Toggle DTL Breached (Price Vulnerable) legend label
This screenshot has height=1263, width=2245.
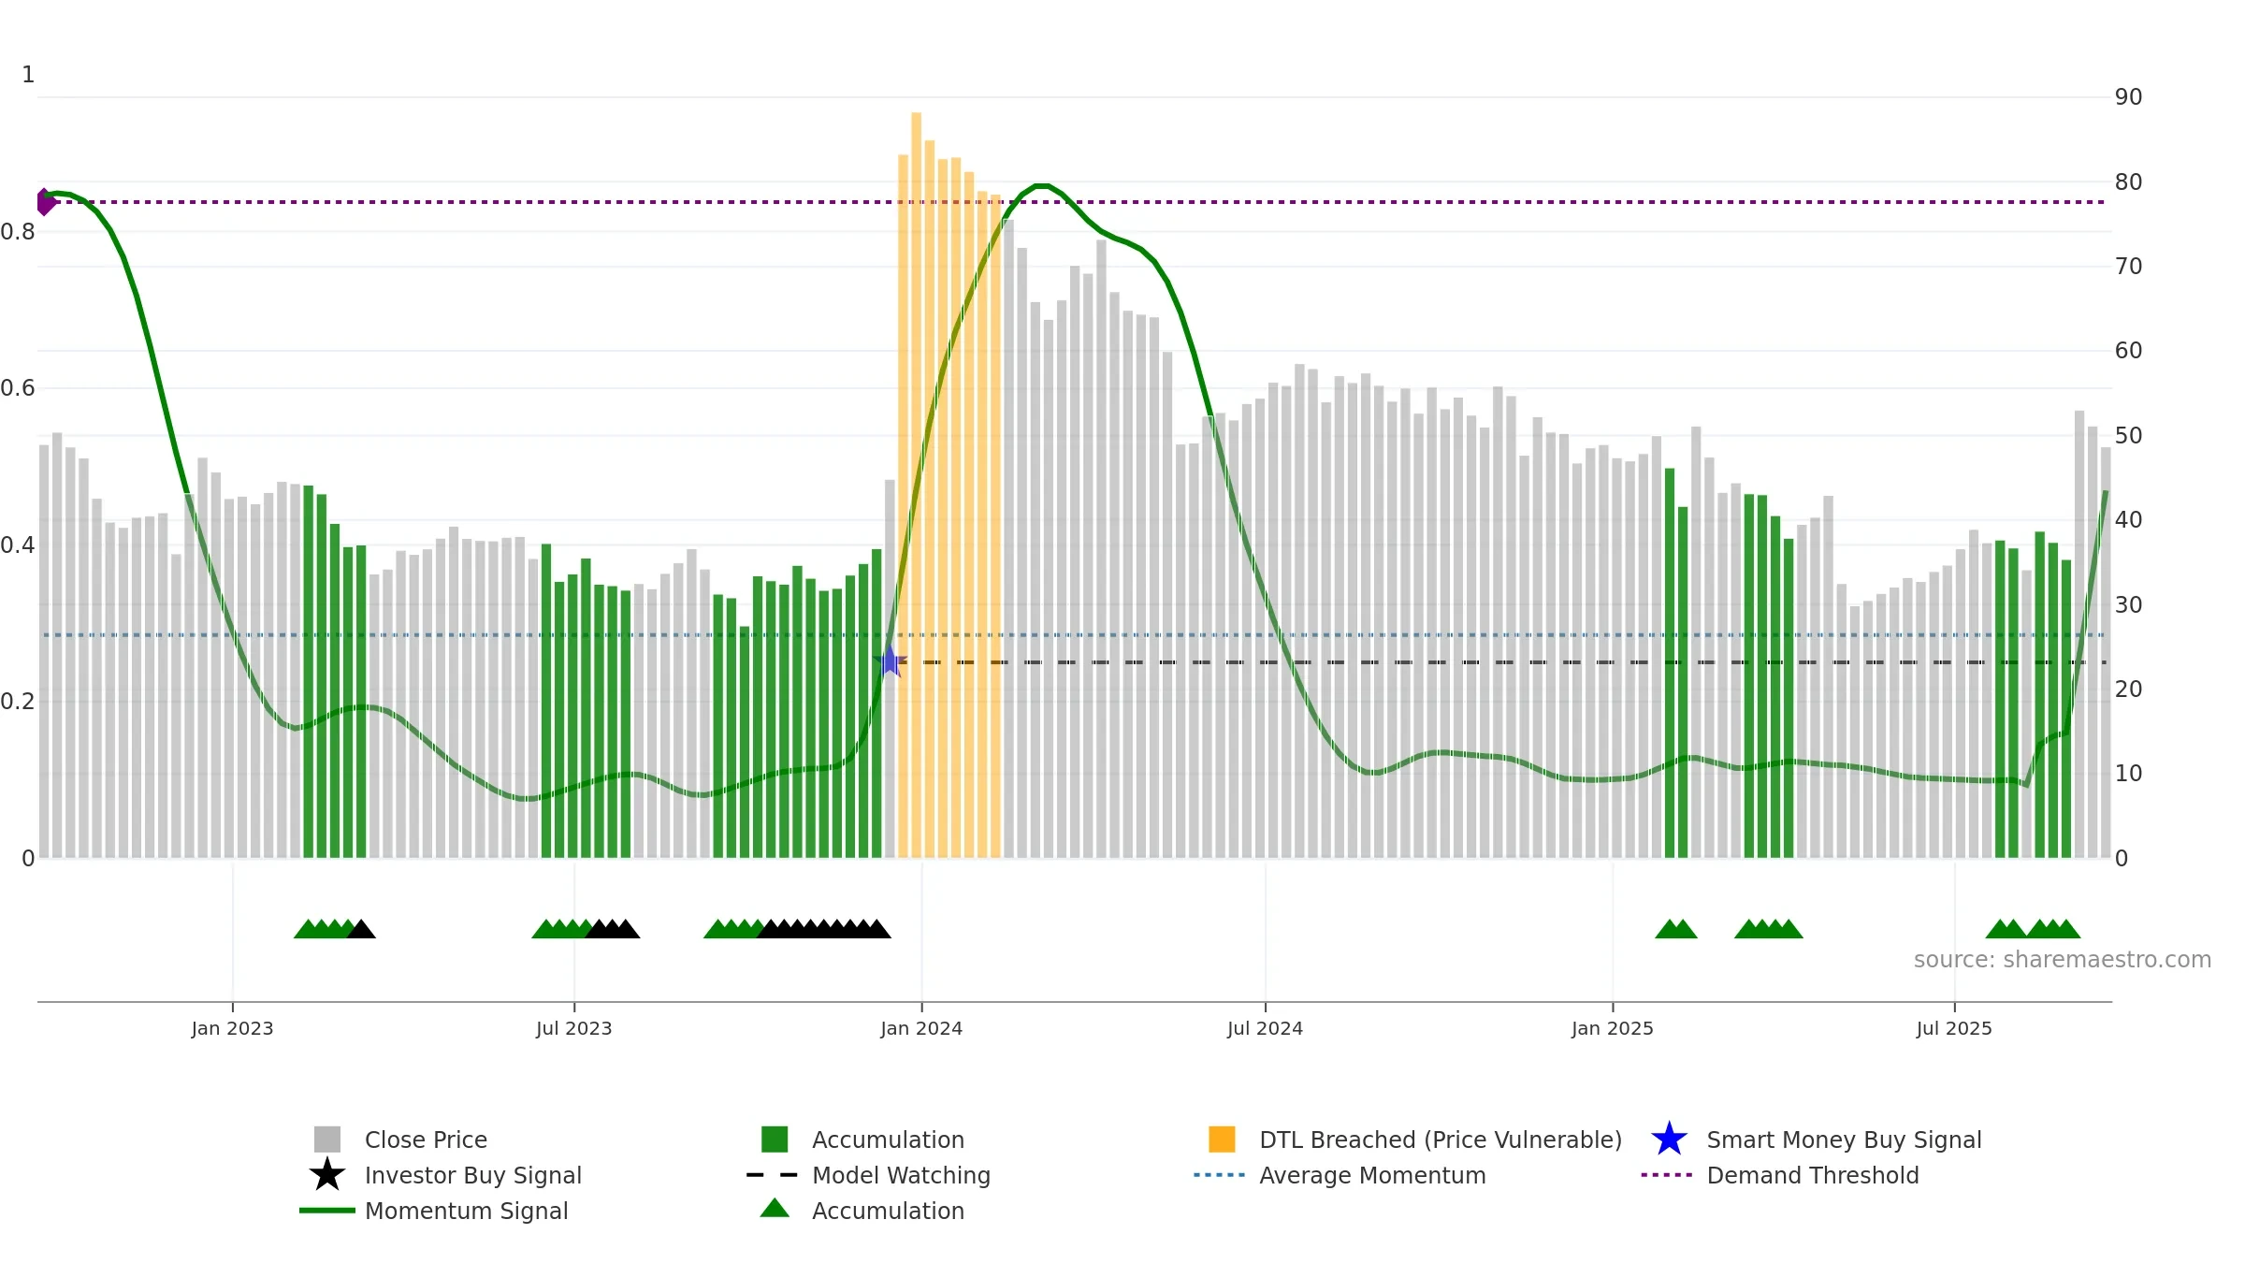click(x=1441, y=1140)
